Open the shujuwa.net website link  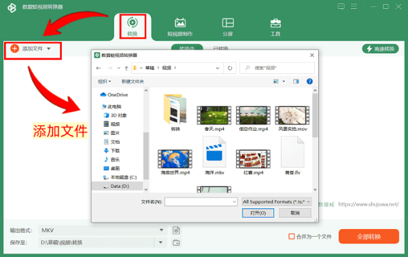(369, 204)
